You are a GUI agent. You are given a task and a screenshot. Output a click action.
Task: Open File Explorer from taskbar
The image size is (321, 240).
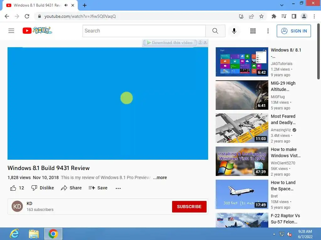(34, 234)
